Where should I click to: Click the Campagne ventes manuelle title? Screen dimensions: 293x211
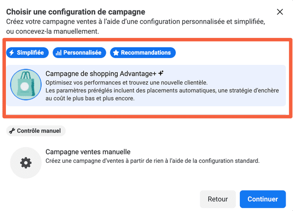[88, 152]
